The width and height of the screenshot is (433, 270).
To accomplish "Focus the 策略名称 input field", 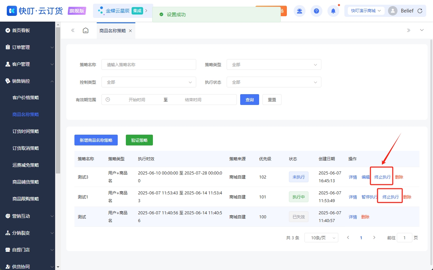I will tap(149, 64).
